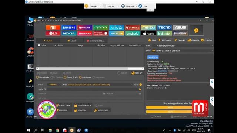Switch to the FLASH tab

(x=48, y=41)
